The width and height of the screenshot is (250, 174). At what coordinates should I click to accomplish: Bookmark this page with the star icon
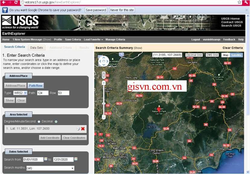tap(239, 2)
